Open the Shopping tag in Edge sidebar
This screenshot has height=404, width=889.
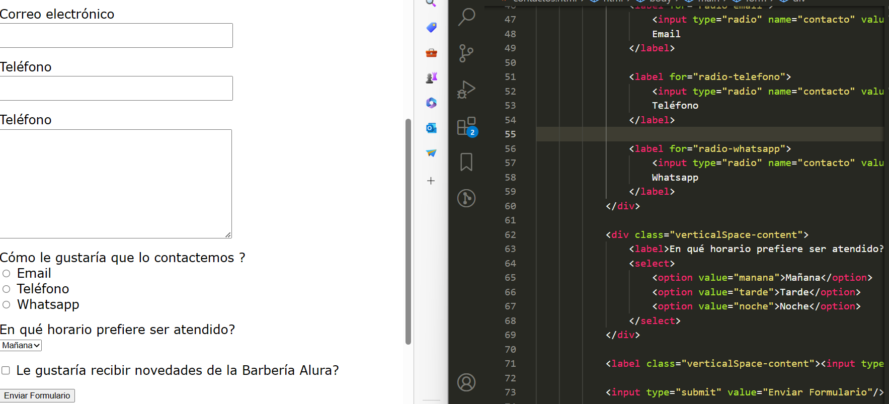pos(431,28)
